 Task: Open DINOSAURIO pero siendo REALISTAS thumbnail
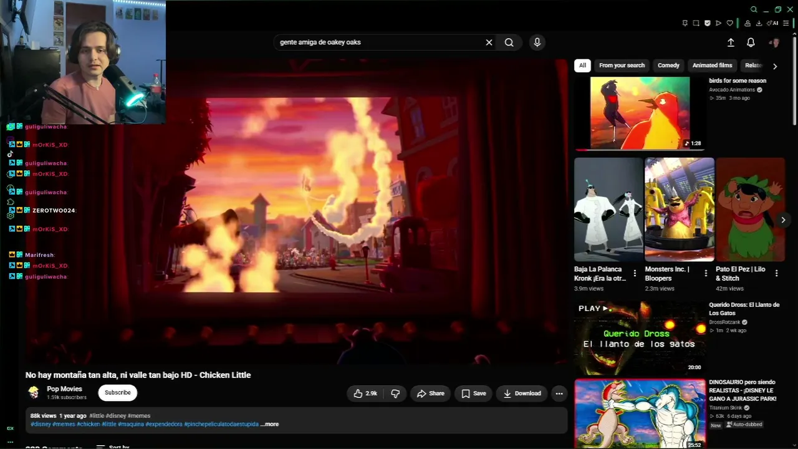[x=640, y=414]
